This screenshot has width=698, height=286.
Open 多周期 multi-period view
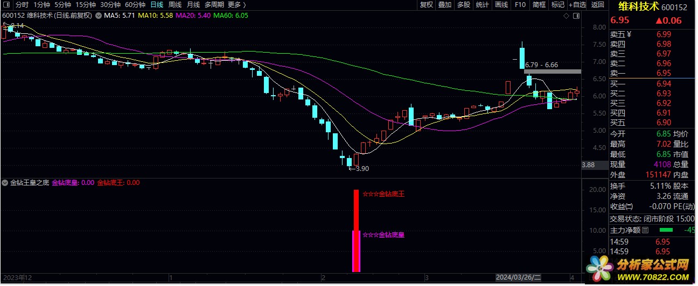[214, 5]
